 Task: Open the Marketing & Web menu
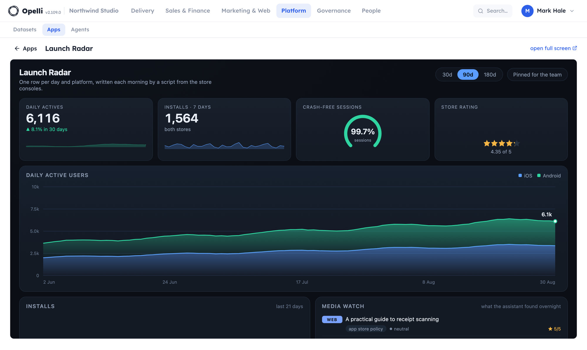(246, 11)
